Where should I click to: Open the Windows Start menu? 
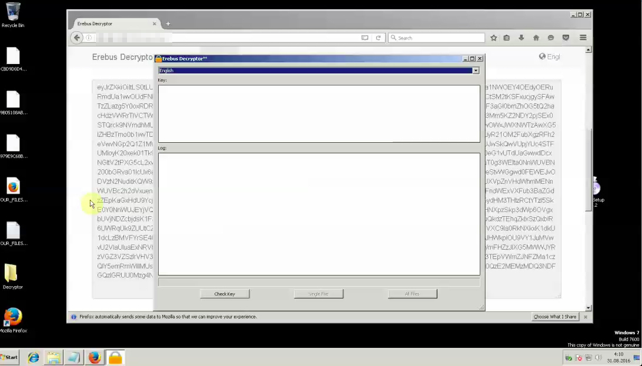tap(9, 357)
